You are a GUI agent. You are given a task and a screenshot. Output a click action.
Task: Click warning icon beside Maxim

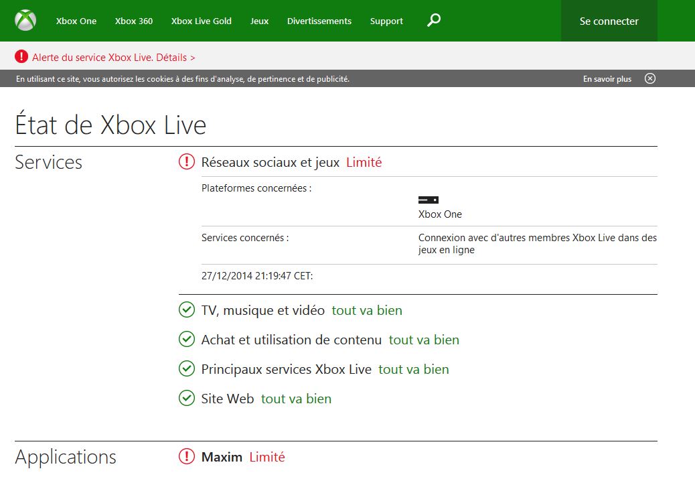pyautogui.click(x=187, y=456)
